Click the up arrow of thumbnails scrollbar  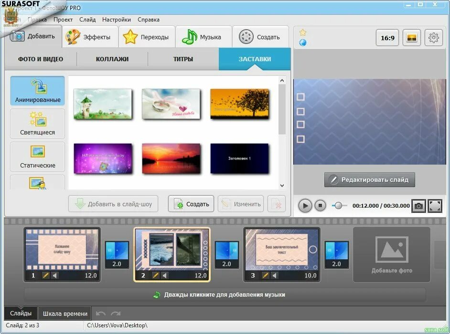coord(282,80)
